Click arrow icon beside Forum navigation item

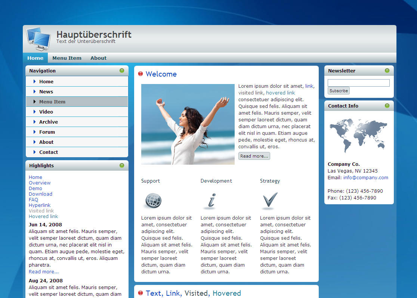pyautogui.click(x=34, y=132)
